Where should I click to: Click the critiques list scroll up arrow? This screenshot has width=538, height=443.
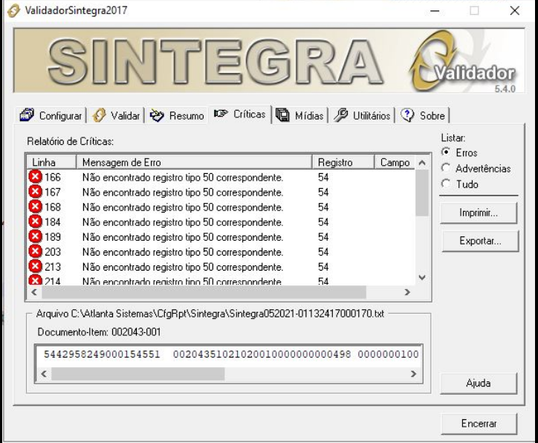(422, 163)
